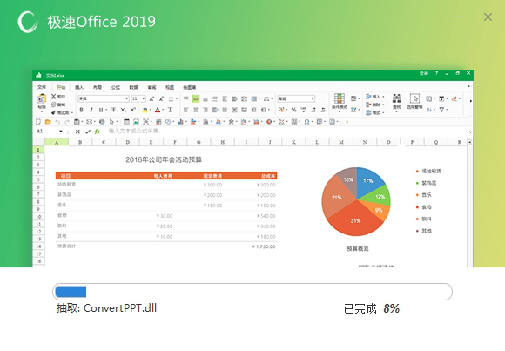Click the Filter funnel icon
505x351 pixels.
pyautogui.click(x=442, y=110)
